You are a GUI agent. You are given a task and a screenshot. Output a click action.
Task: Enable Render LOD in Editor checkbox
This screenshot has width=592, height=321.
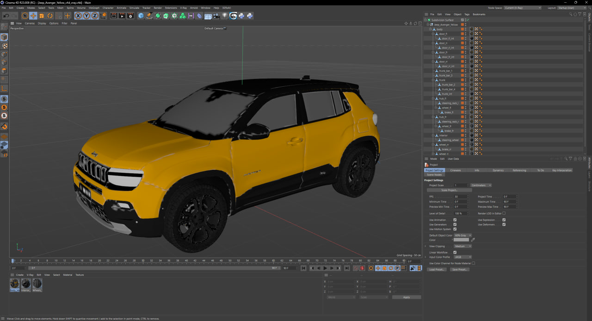click(504, 213)
